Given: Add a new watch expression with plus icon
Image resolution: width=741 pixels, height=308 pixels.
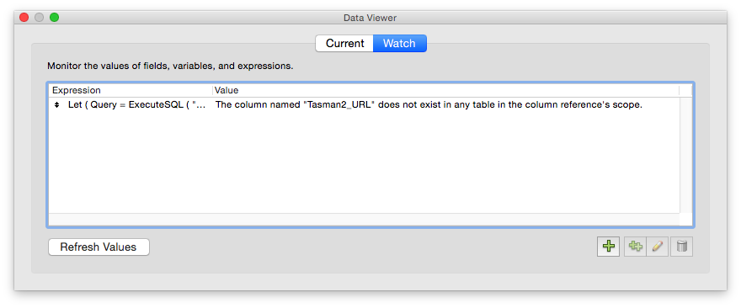Looking at the screenshot, I should click(608, 247).
